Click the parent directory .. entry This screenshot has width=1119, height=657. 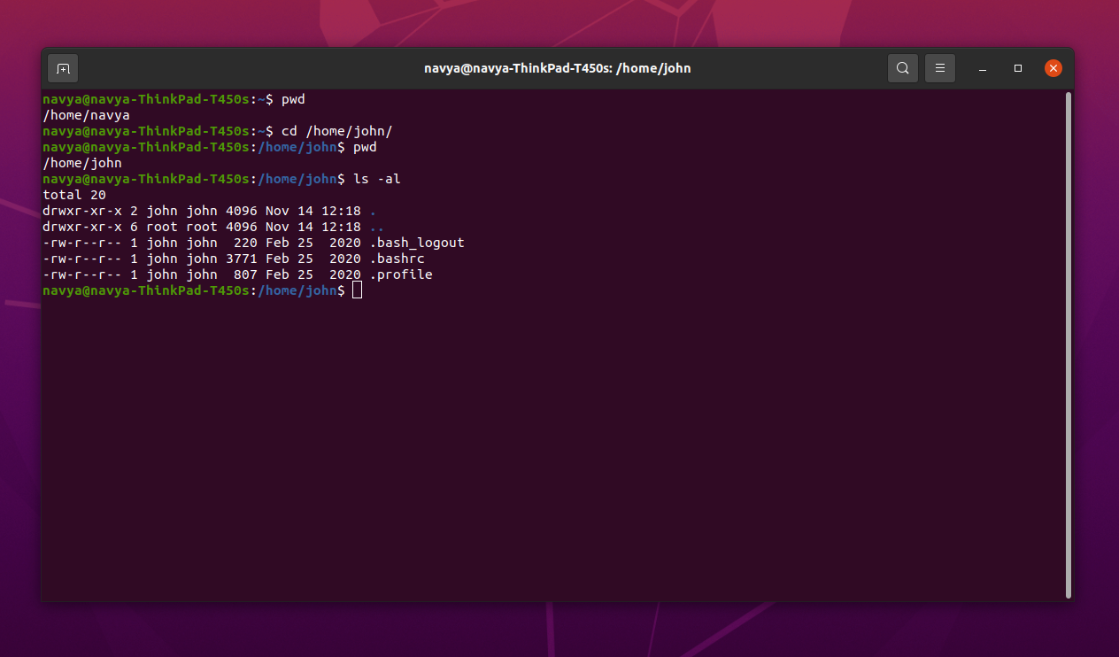tap(376, 227)
